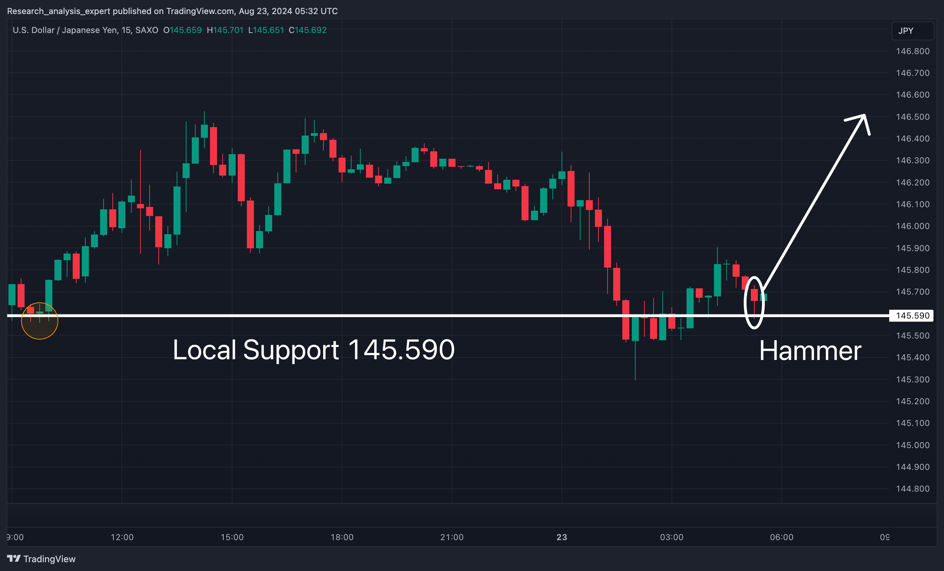Click the TradingView logo at the bottom
This screenshot has width=944, height=571.
coord(41,559)
